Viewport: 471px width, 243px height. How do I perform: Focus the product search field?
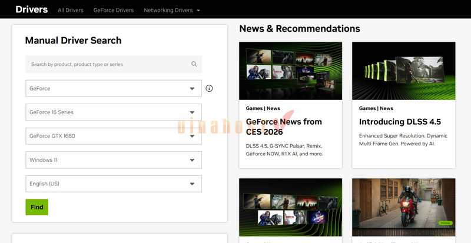114,64
